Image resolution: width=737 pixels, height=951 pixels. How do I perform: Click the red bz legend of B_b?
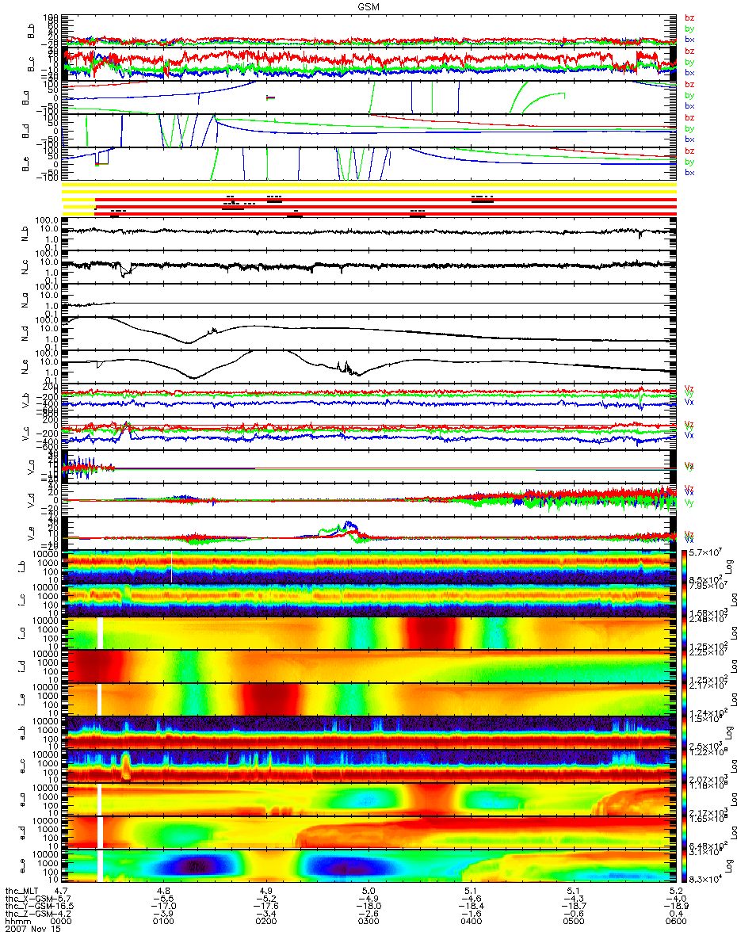click(x=689, y=18)
